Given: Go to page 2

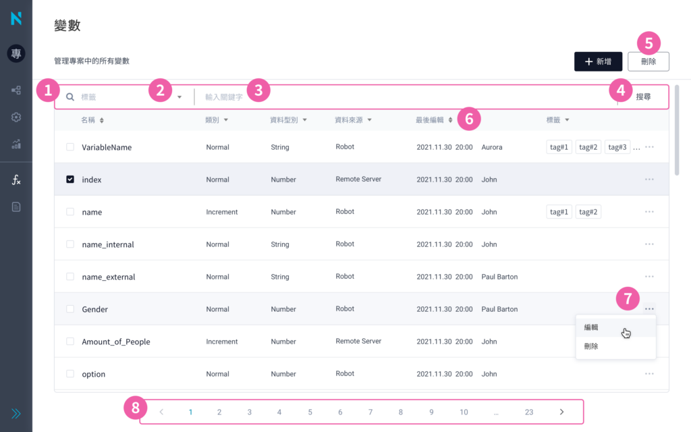Looking at the screenshot, I should coord(219,412).
